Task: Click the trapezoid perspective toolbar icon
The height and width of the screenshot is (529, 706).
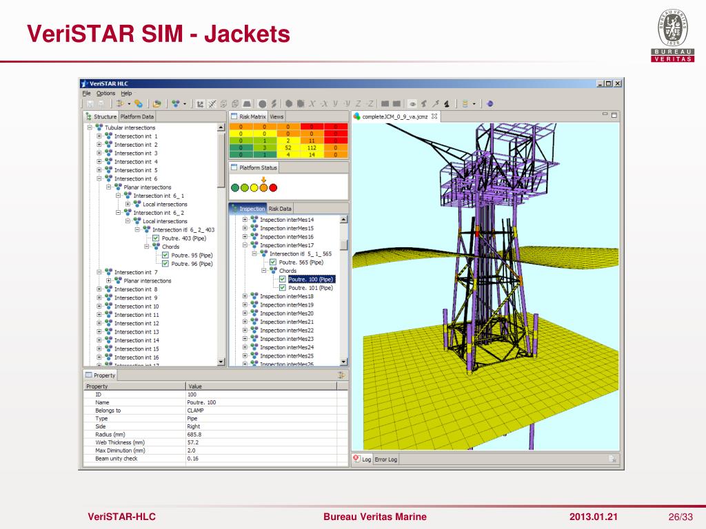Action: 247,104
